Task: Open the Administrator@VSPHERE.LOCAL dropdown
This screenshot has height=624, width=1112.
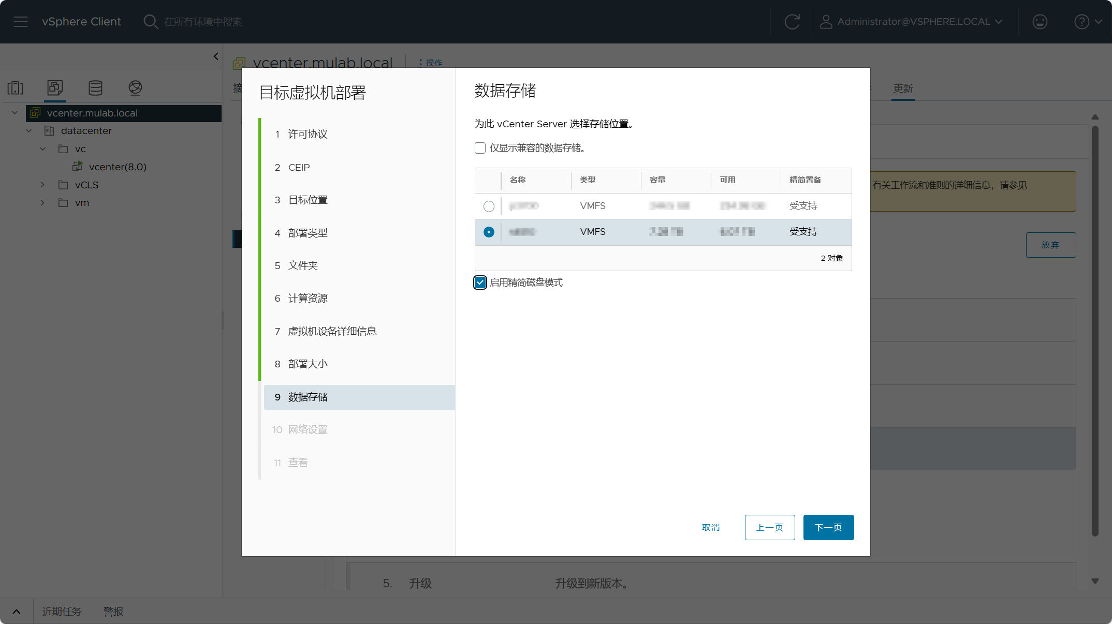Action: (x=920, y=22)
